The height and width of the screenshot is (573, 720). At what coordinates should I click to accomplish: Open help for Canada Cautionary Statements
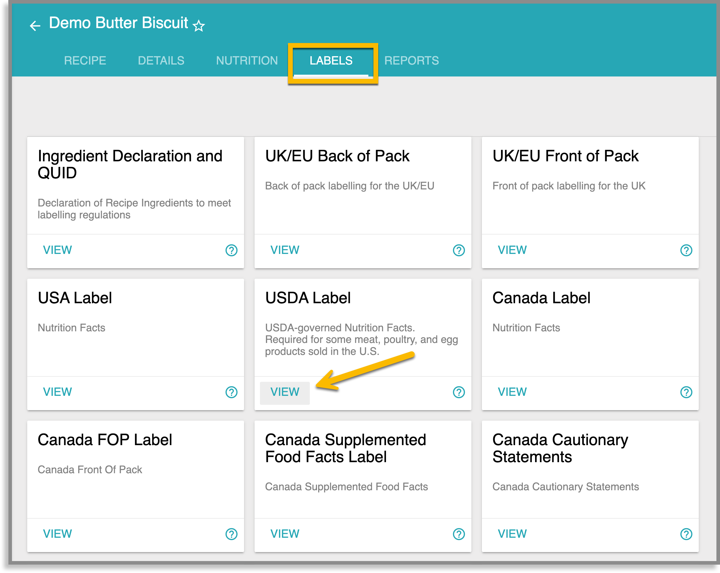tap(686, 534)
